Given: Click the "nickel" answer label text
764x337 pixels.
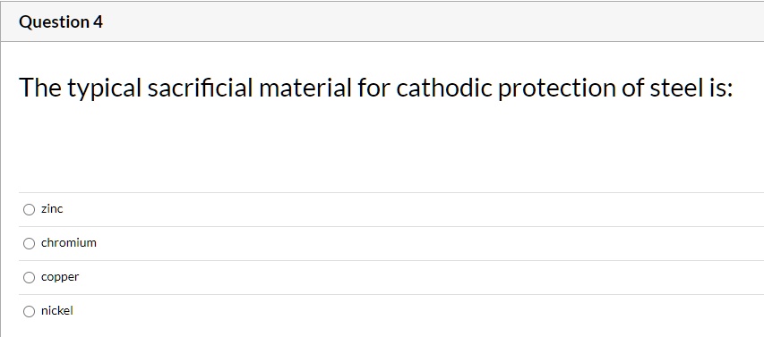Looking at the screenshot, I should pyautogui.click(x=57, y=311).
